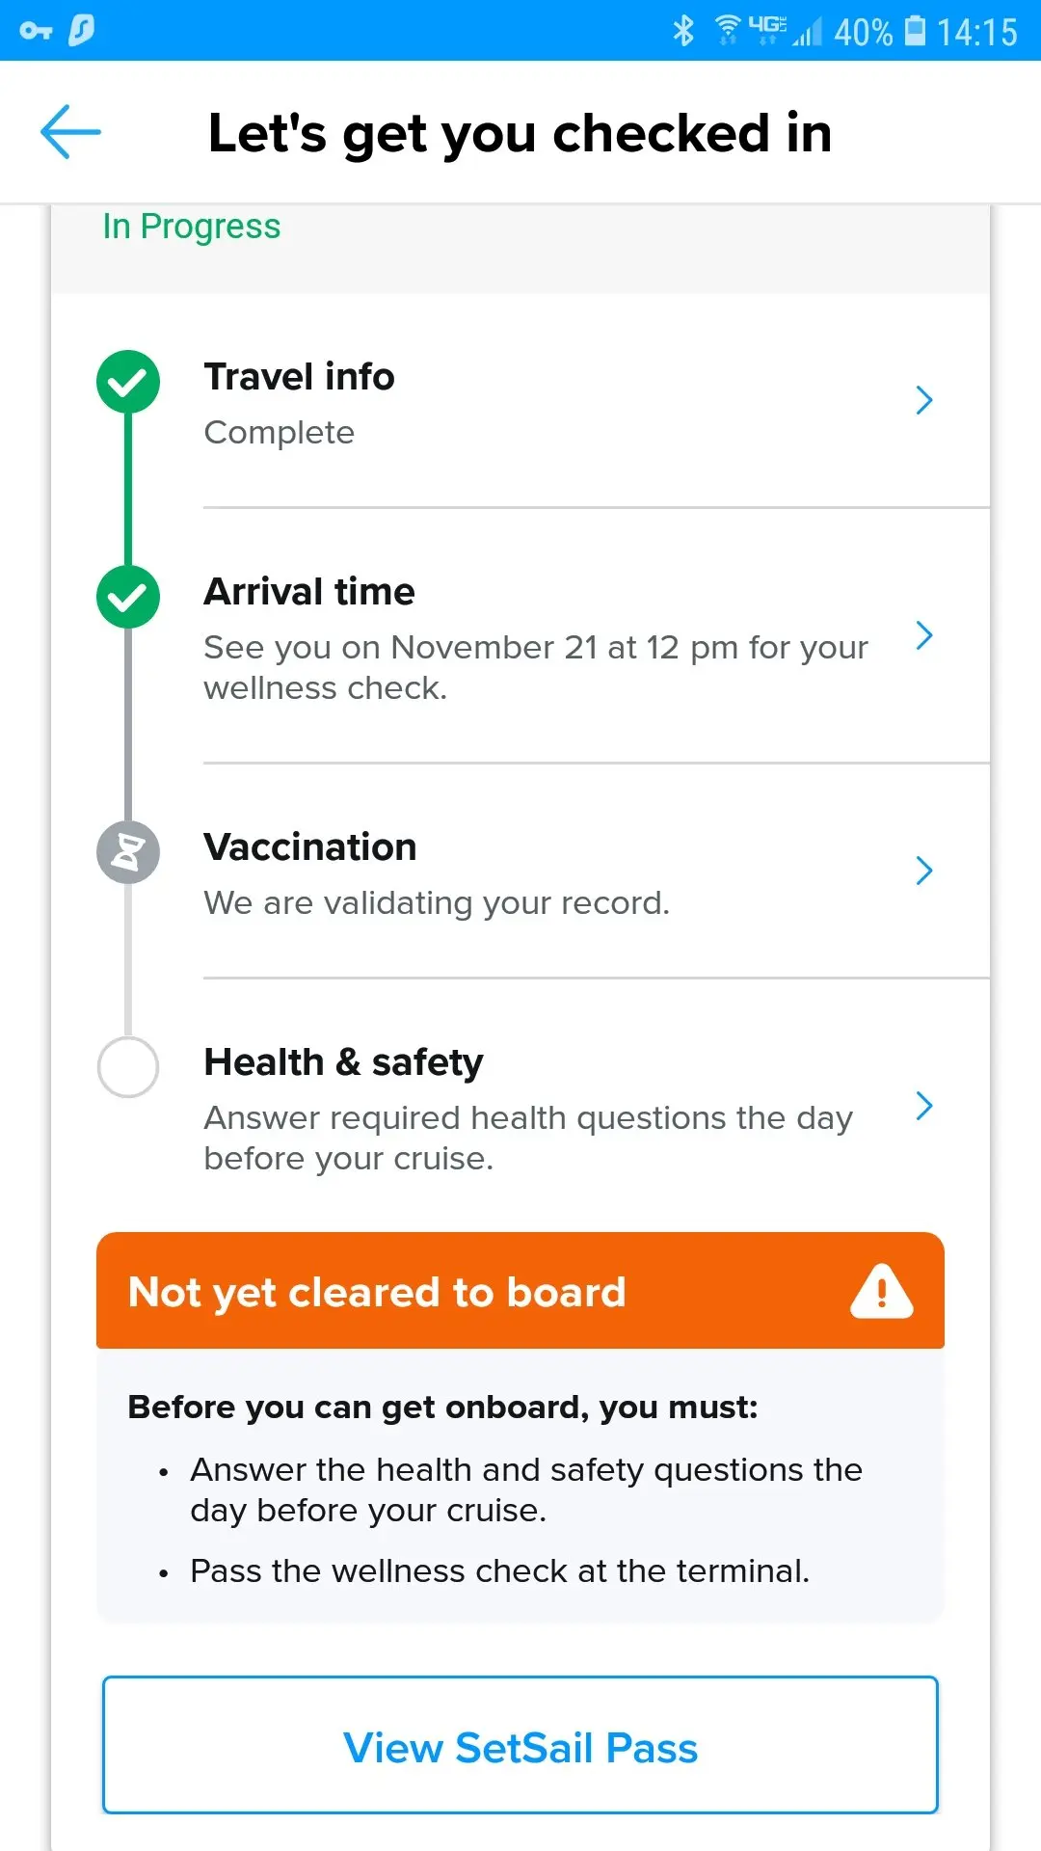The height and width of the screenshot is (1851, 1041).
Task: Tap the Bluetooth status bar icon
Action: point(683,31)
